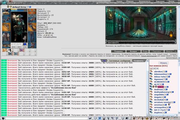
Task: Select the belt equipment slot
Action: (6, 46)
